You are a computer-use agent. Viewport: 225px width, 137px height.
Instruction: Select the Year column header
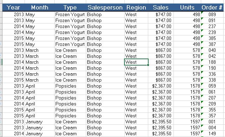point(13,7)
